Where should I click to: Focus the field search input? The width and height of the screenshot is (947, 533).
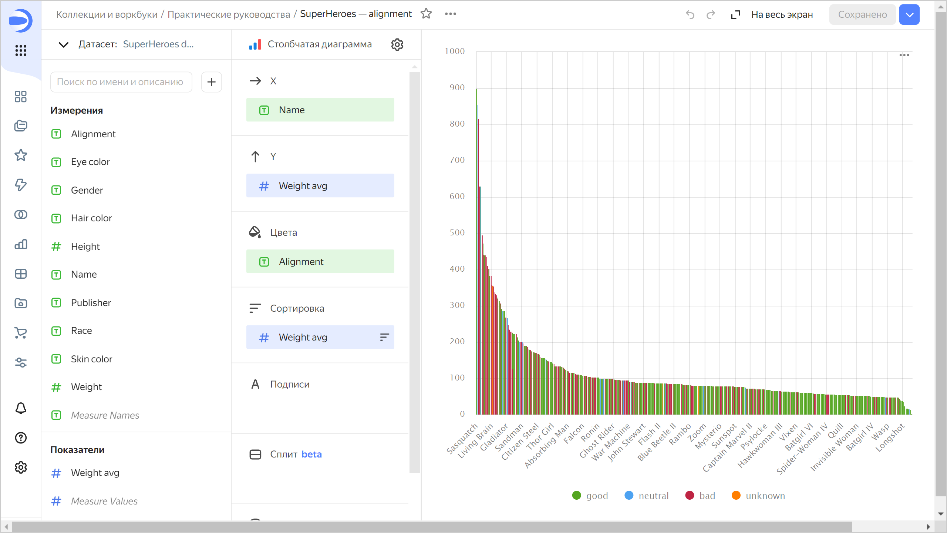121,82
